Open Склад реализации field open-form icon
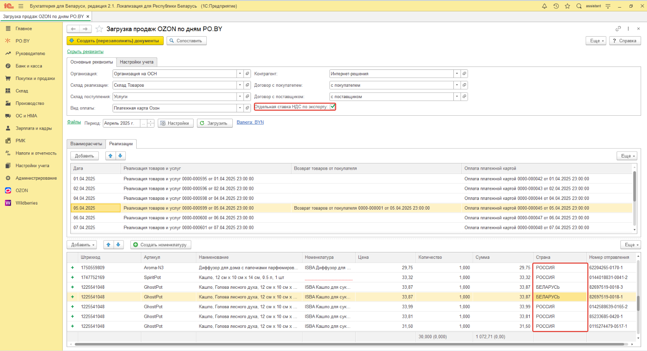 [x=248, y=85]
